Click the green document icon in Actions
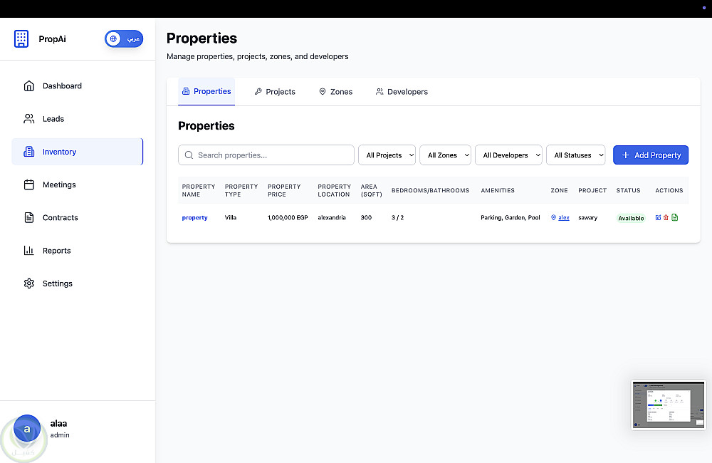Image resolution: width=712 pixels, height=463 pixels. tap(675, 218)
